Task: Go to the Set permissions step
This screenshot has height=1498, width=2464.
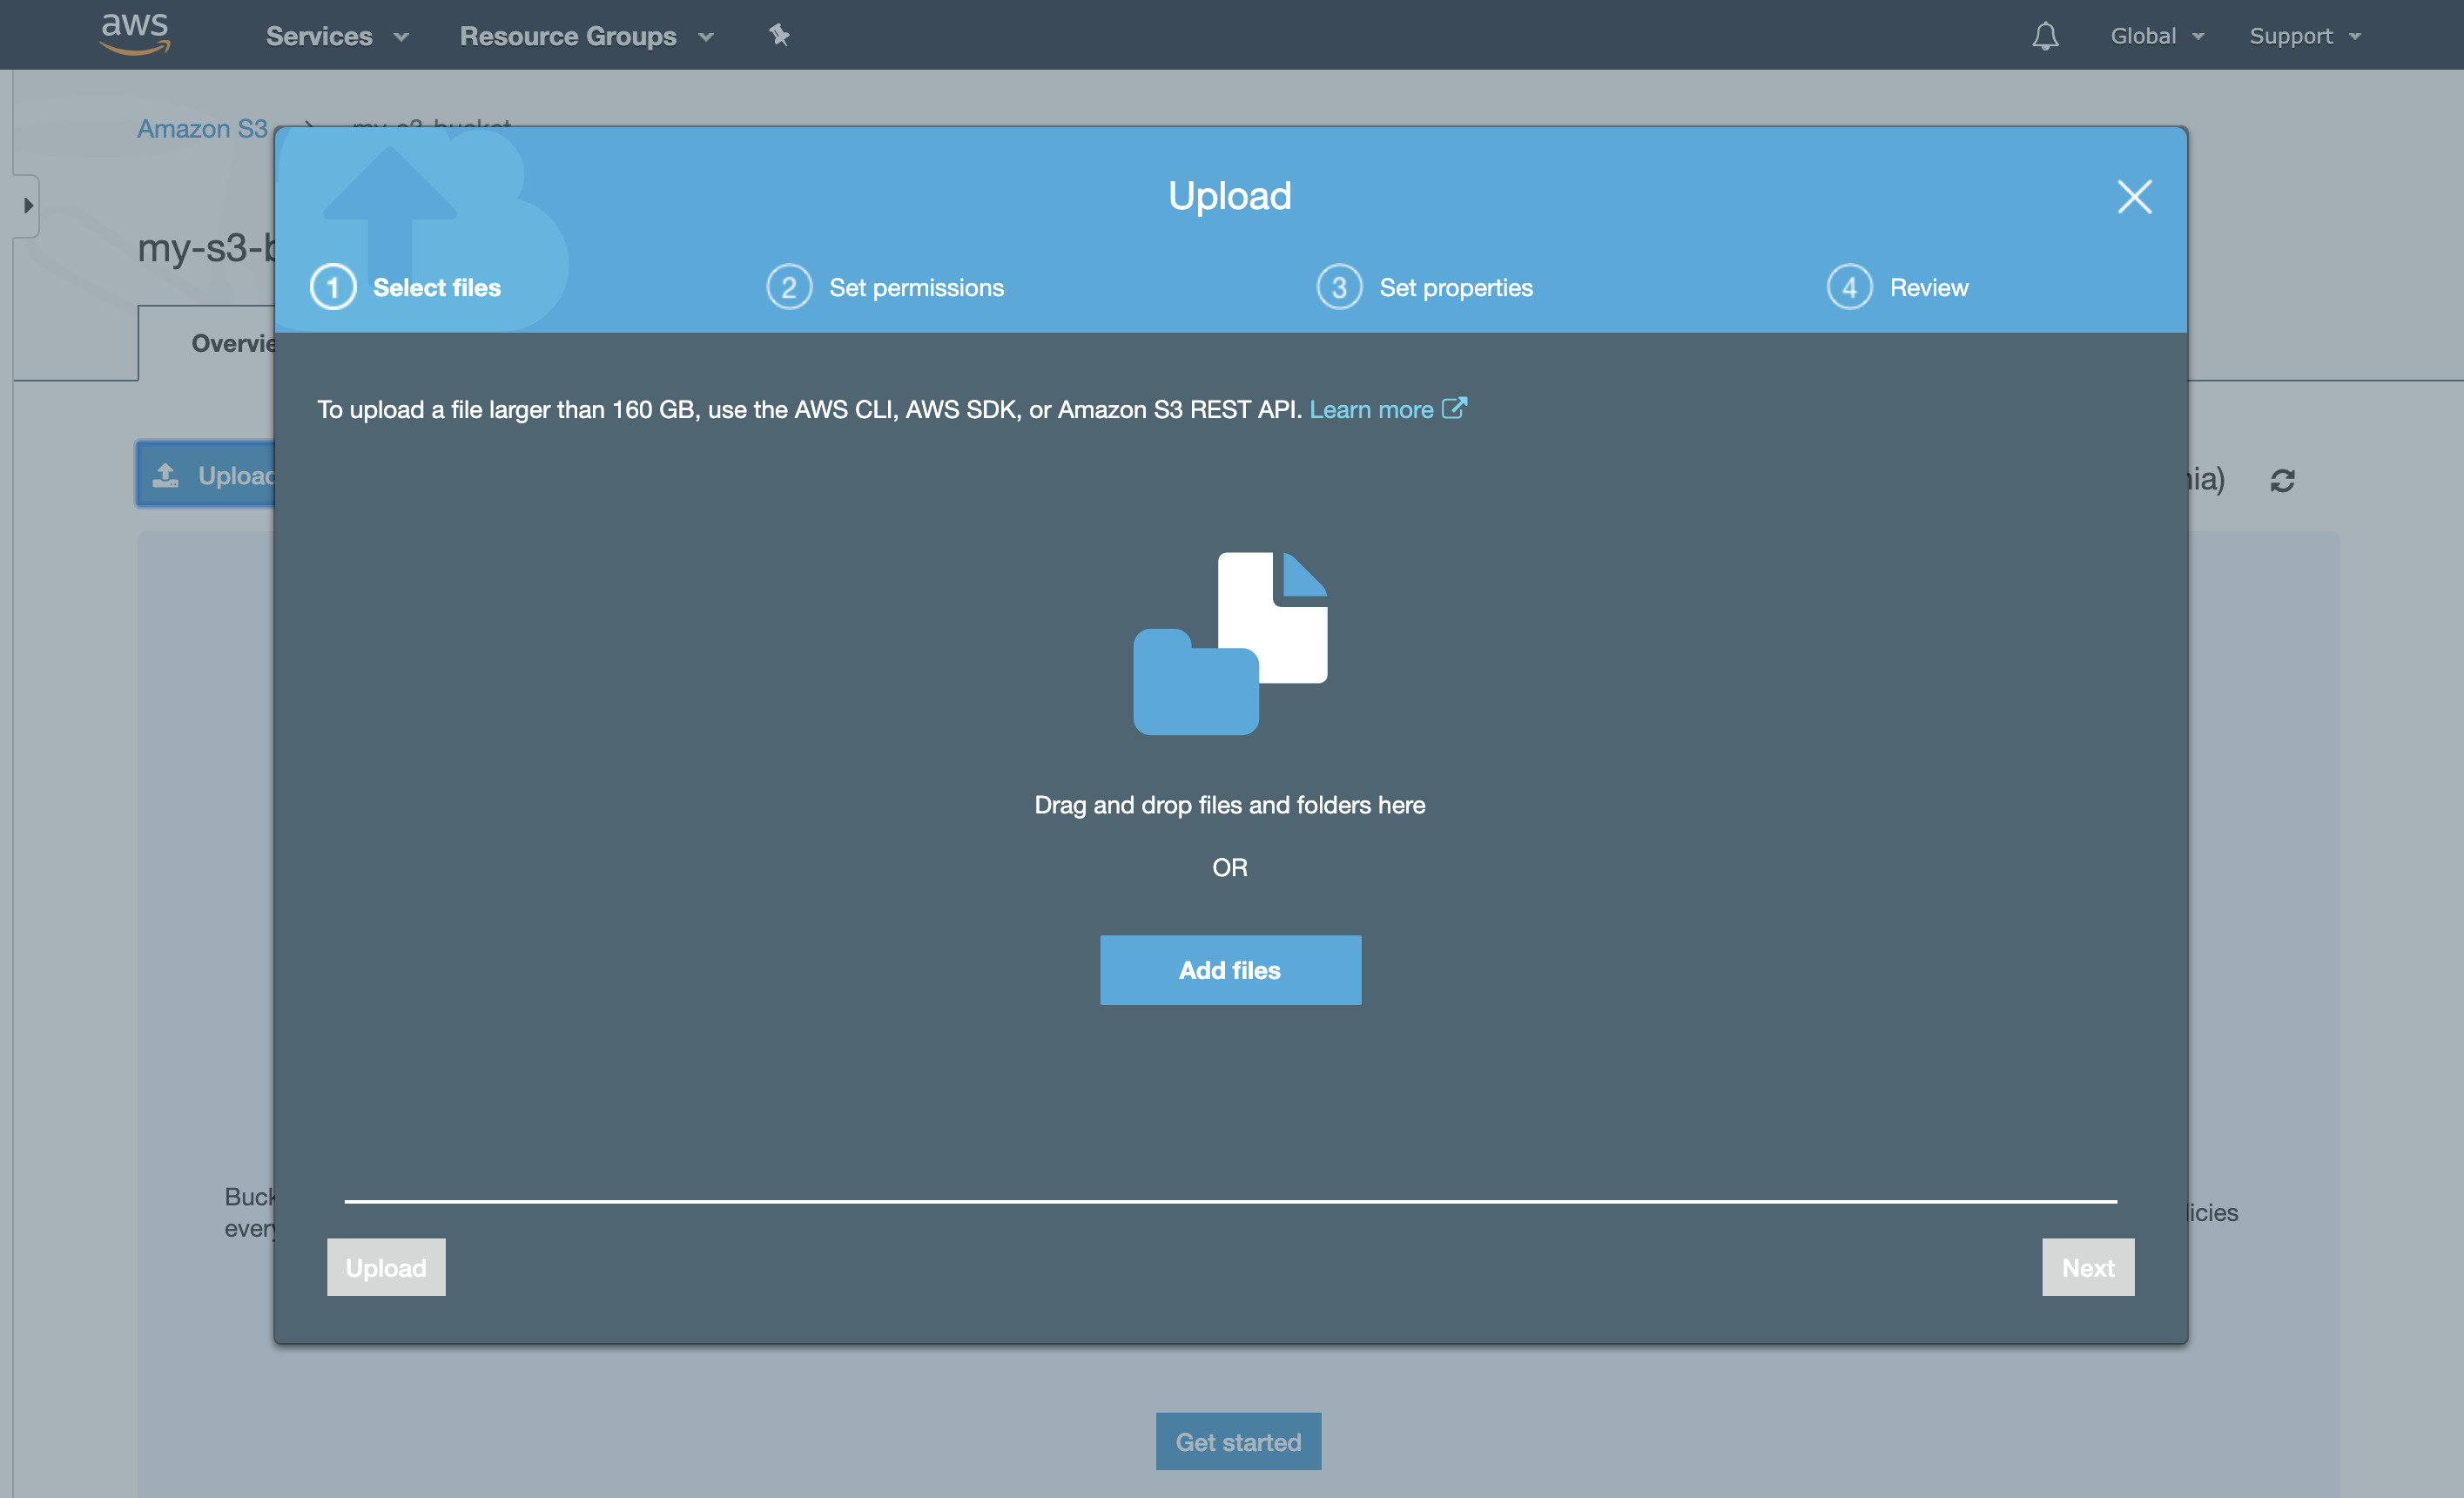Action: [x=916, y=287]
